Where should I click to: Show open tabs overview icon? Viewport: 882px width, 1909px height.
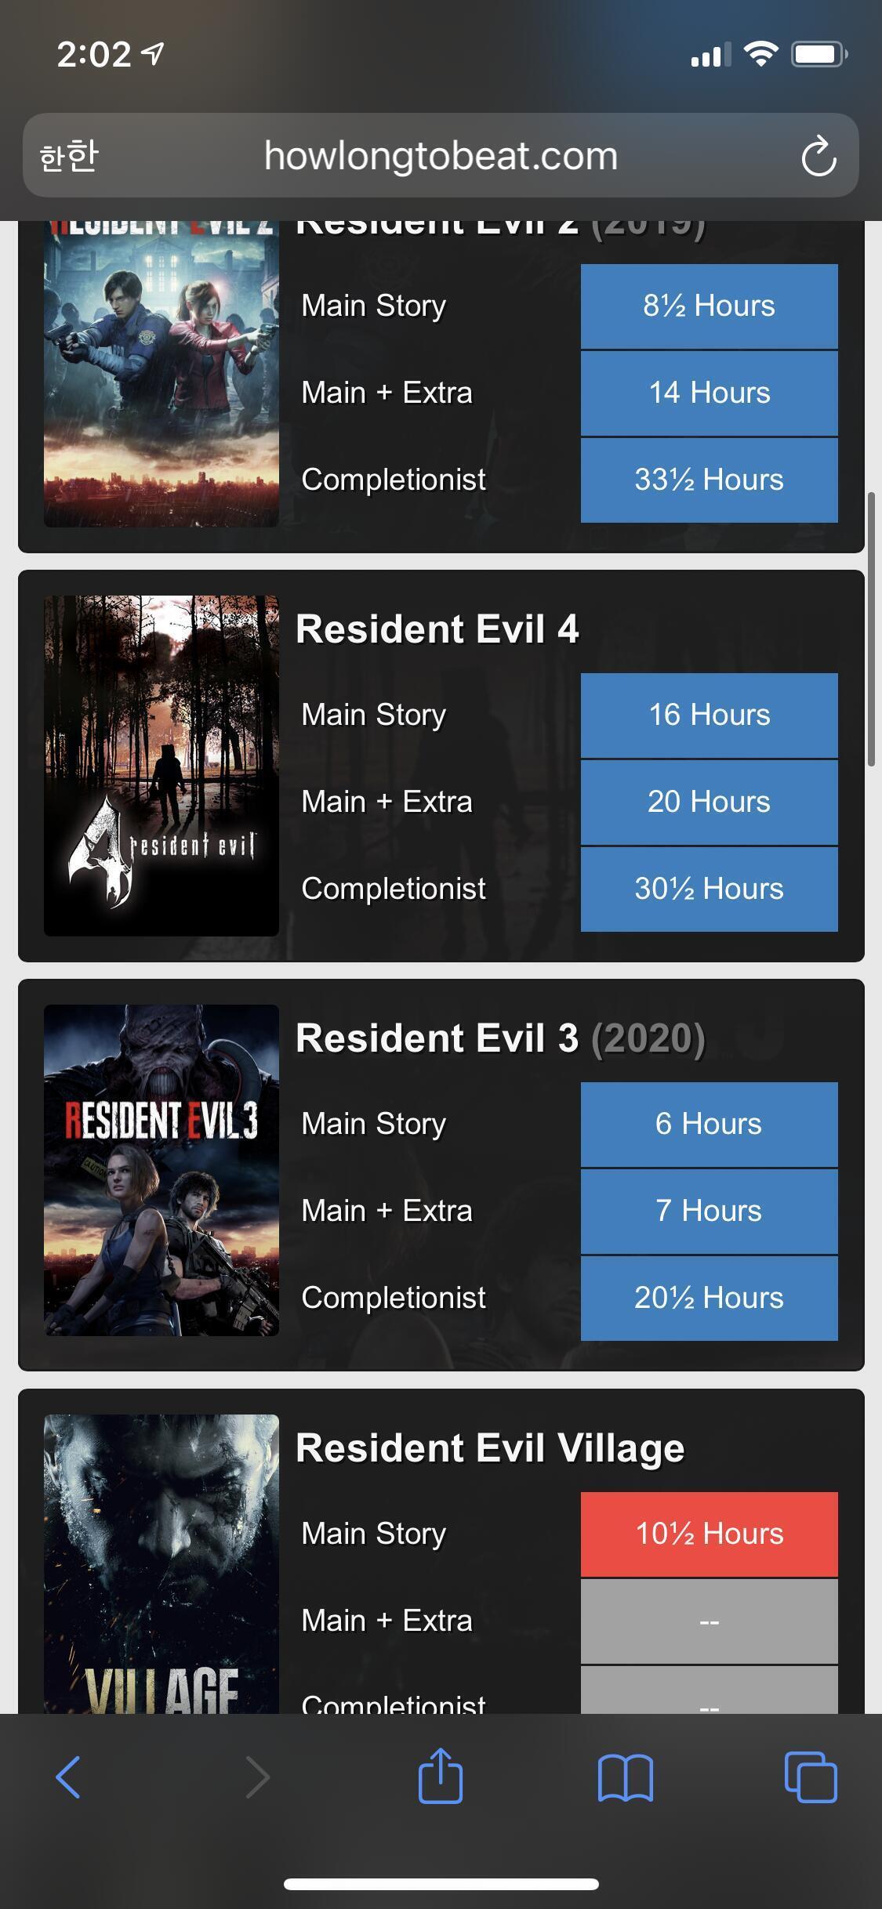[811, 1777]
